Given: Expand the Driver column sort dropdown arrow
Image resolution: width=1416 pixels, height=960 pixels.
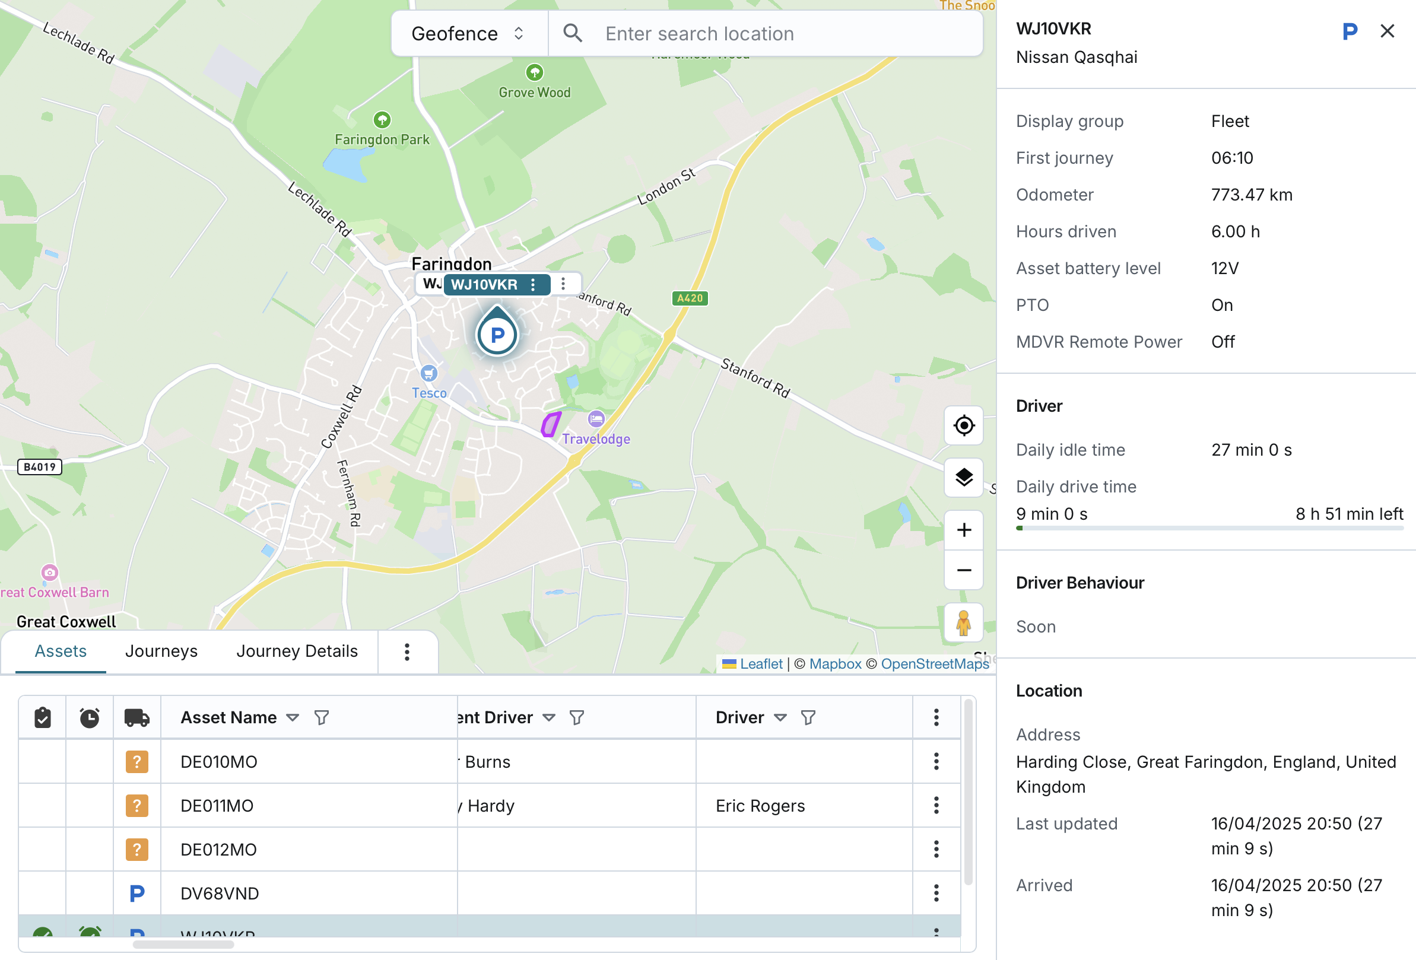Looking at the screenshot, I should pyautogui.click(x=780, y=717).
